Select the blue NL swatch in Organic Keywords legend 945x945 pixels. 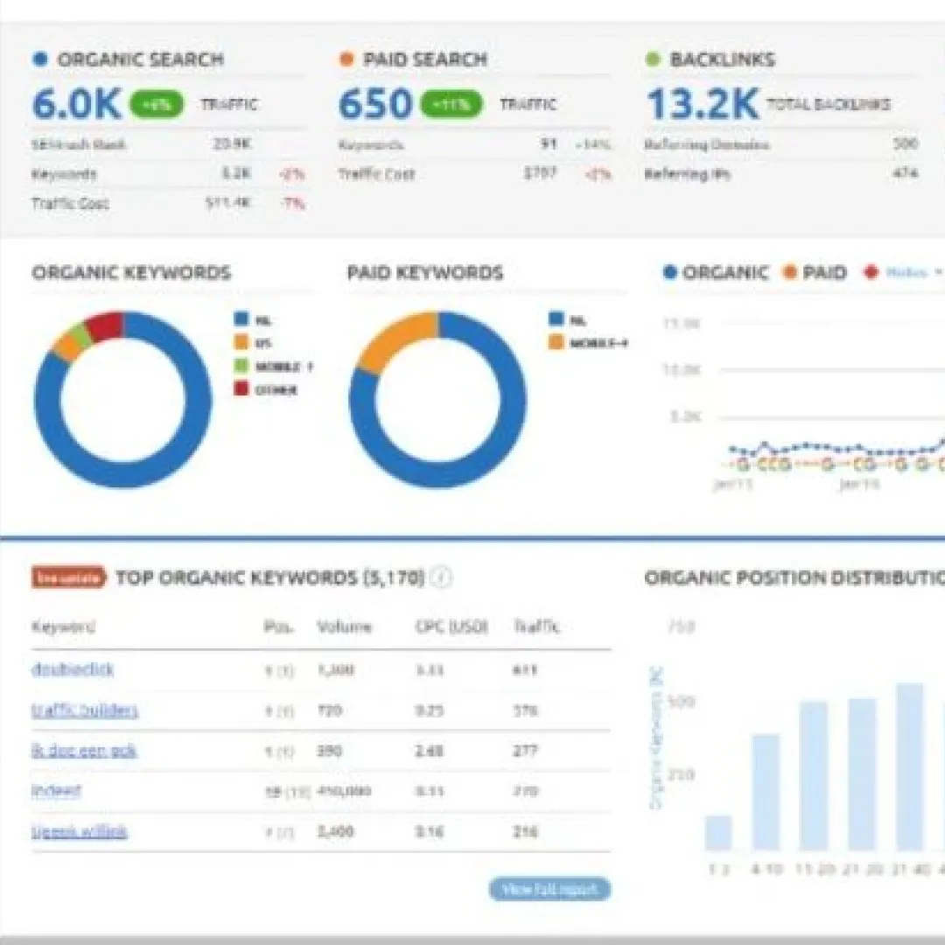pos(241,318)
